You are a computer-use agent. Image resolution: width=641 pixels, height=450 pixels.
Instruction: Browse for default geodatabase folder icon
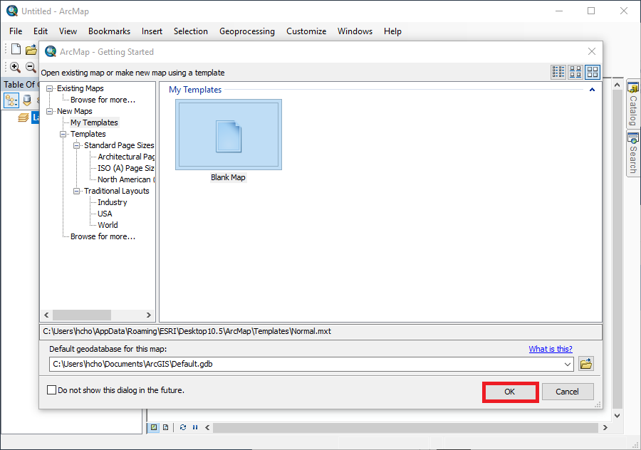pyautogui.click(x=586, y=364)
